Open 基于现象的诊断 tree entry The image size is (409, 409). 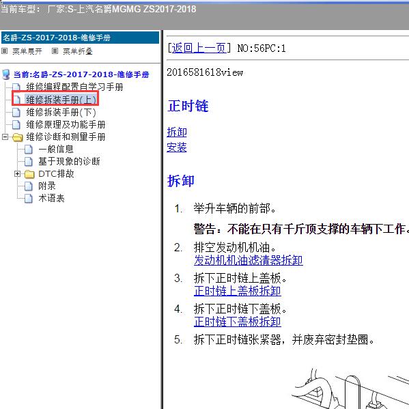pyautogui.click(x=70, y=161)
